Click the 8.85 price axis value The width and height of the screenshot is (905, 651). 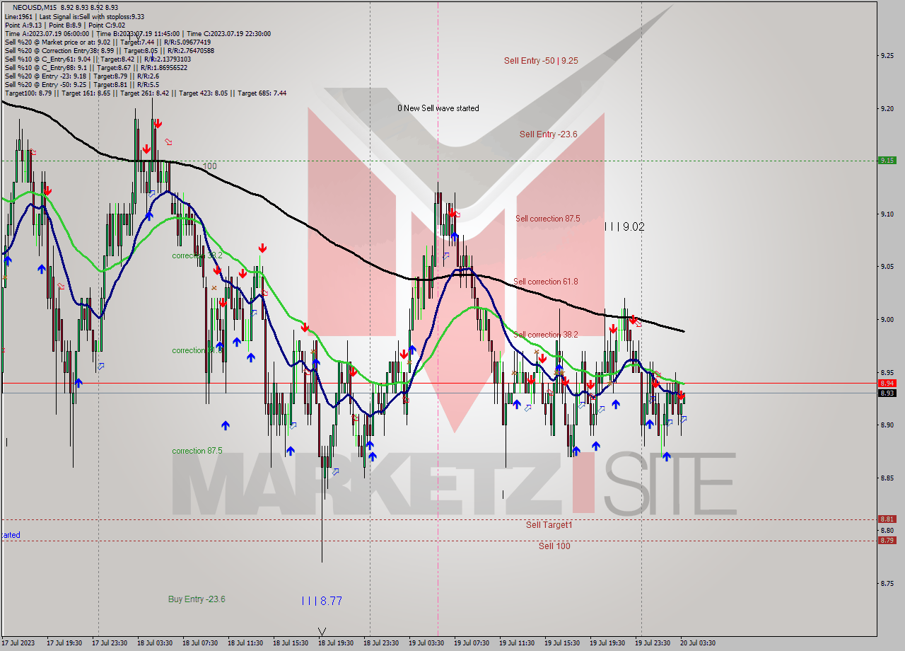pyautogui.click(x=887, y=478)
